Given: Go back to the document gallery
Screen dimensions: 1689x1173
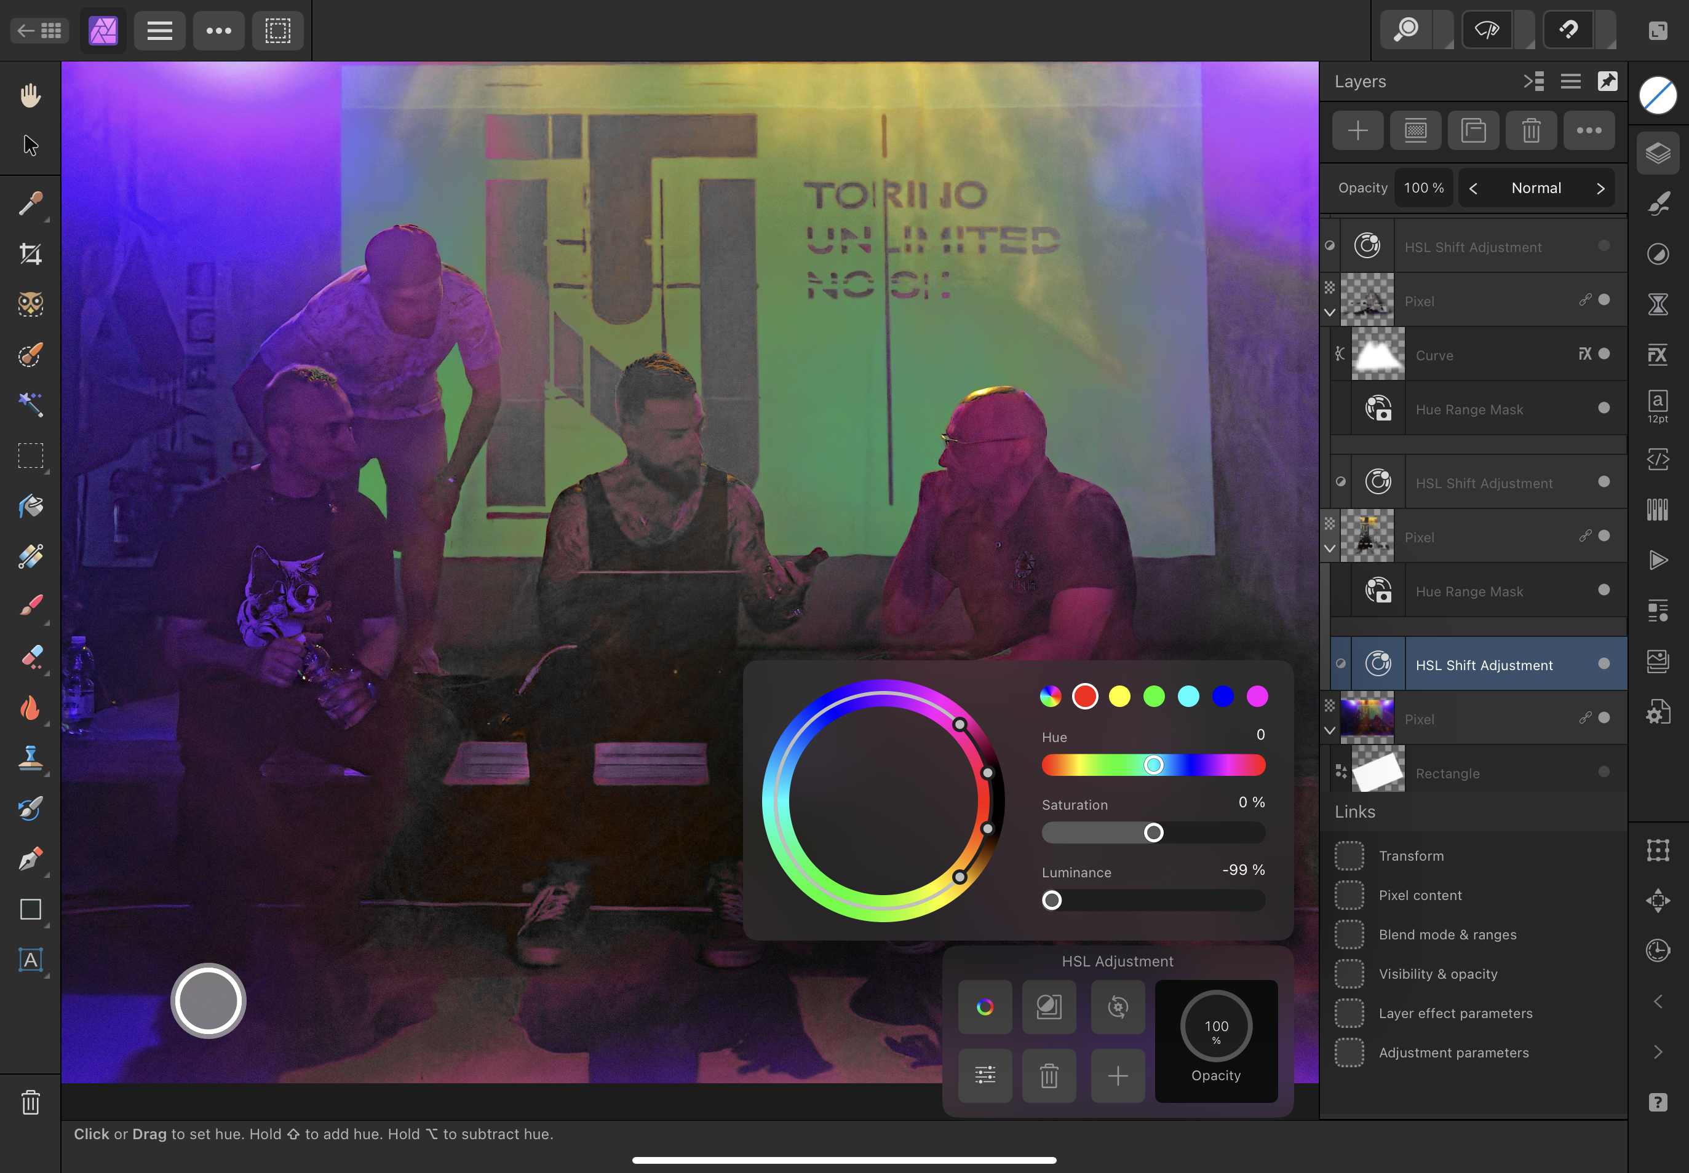Looking at the screenshot, I should (40, 30).
